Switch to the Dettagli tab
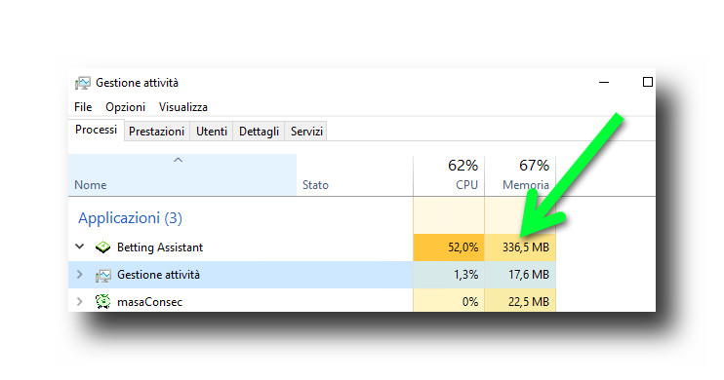The height and width of the screenshot is (380, 724). pyautogui.click(x=259, y=132)
